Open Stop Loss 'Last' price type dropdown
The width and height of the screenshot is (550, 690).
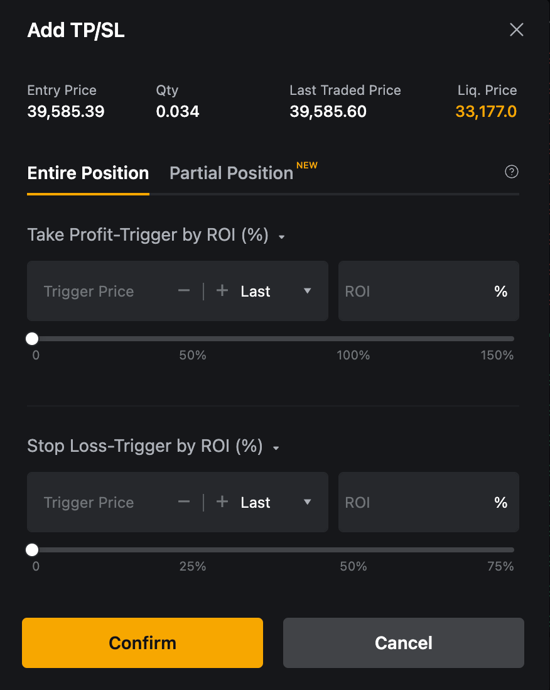276,502
